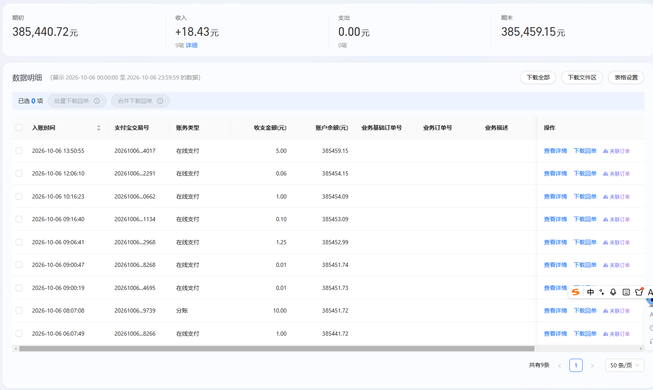Select the row dated 2026-10-06 13:50:55
This screenshot has height=390, width=653.
click(19, 151)
